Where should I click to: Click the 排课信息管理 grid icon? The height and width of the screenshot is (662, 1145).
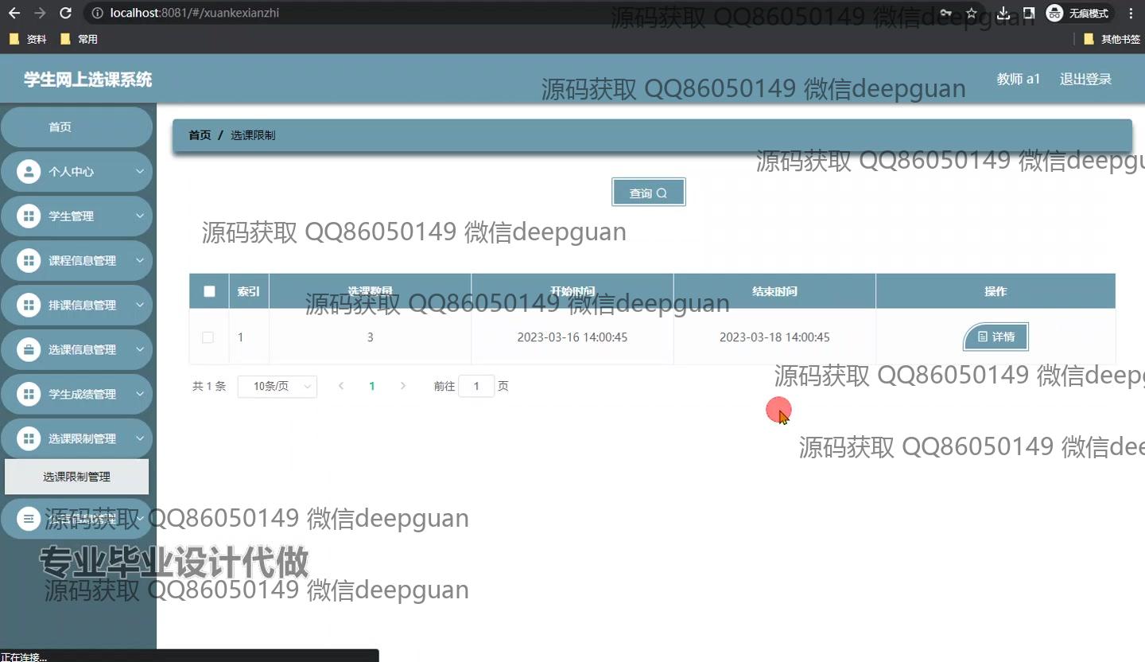pos(29,306)
